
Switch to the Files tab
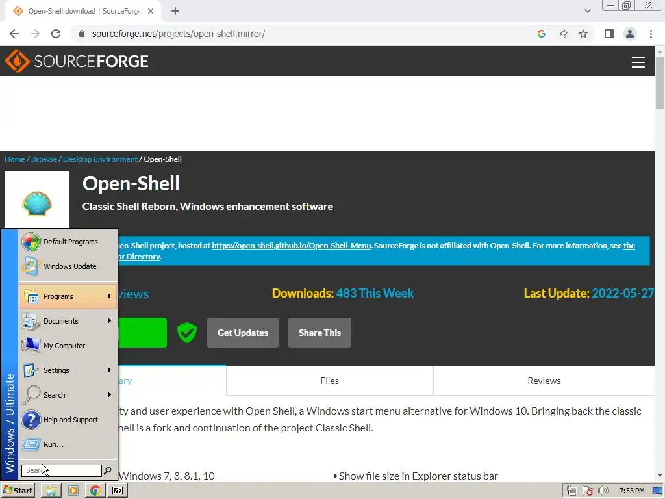coord(329,381)
